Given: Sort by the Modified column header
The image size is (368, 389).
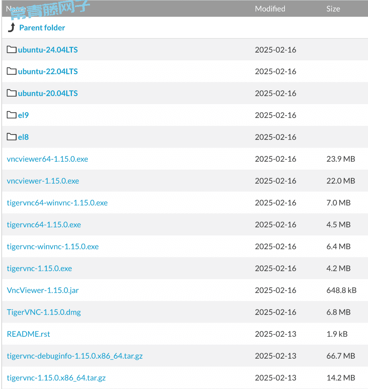Looking at the screenshot, I should click(270, 9).
